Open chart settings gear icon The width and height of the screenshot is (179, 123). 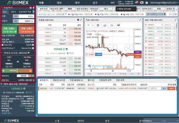click(x=98, y=25)
